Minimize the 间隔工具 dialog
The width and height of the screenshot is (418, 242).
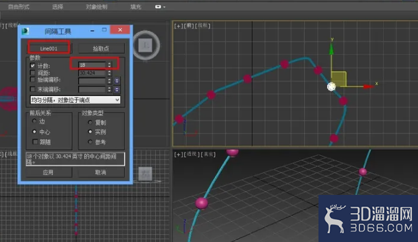pos(92,30)
